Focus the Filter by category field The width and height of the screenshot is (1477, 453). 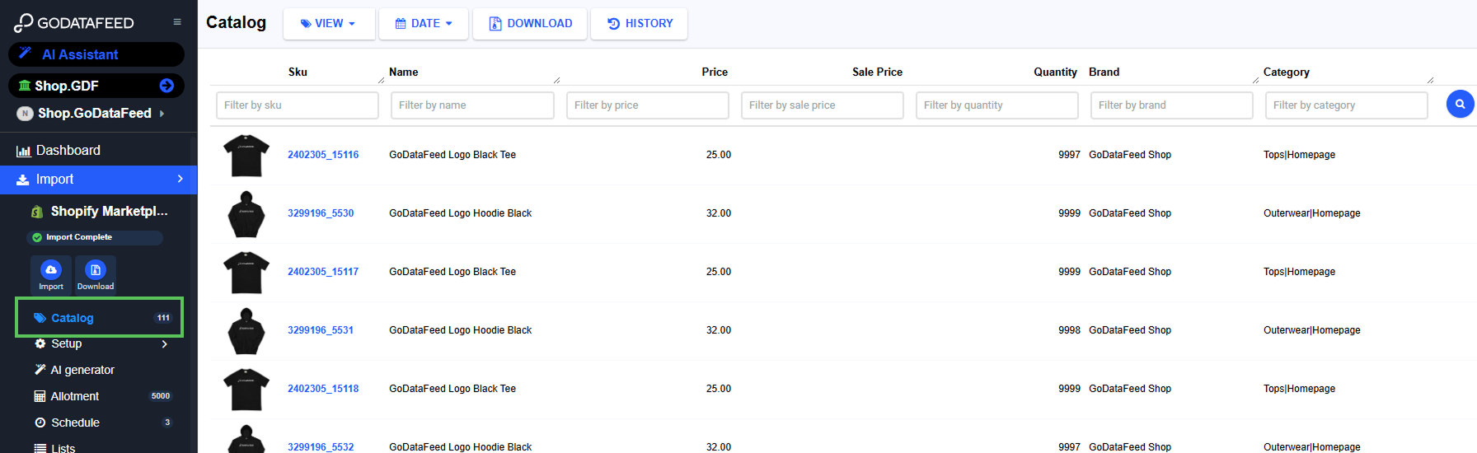tap(1347, 105)
